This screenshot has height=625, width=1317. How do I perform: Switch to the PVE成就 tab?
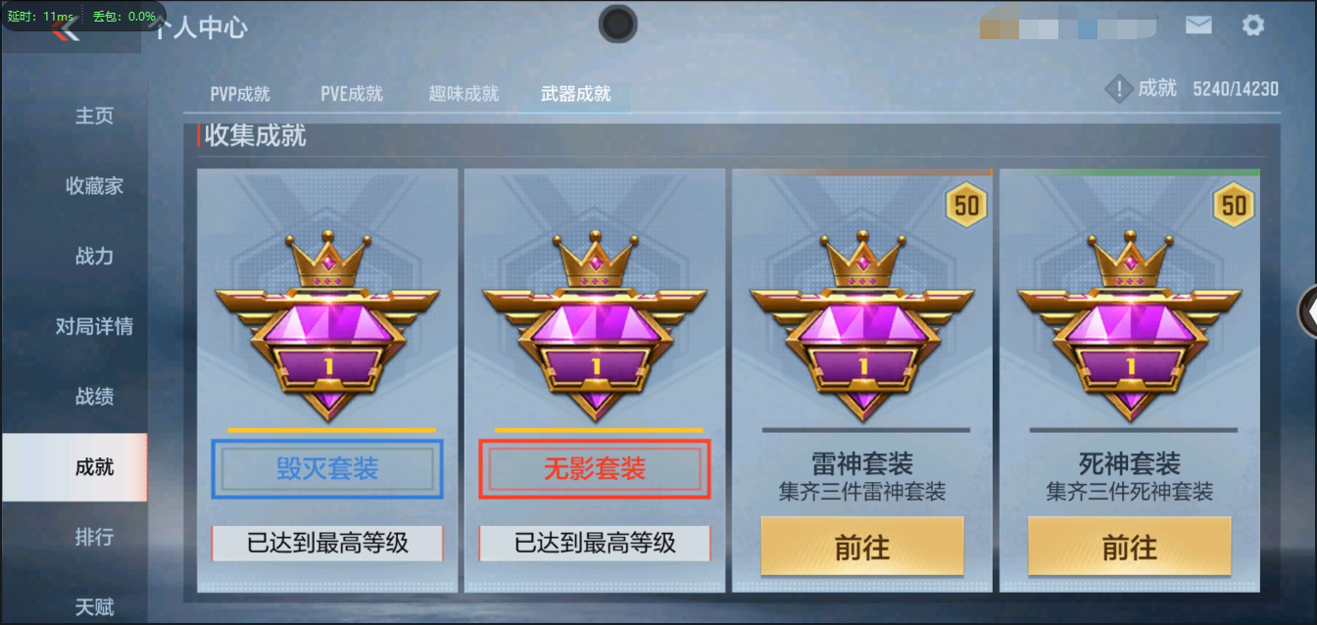[352, 94]
